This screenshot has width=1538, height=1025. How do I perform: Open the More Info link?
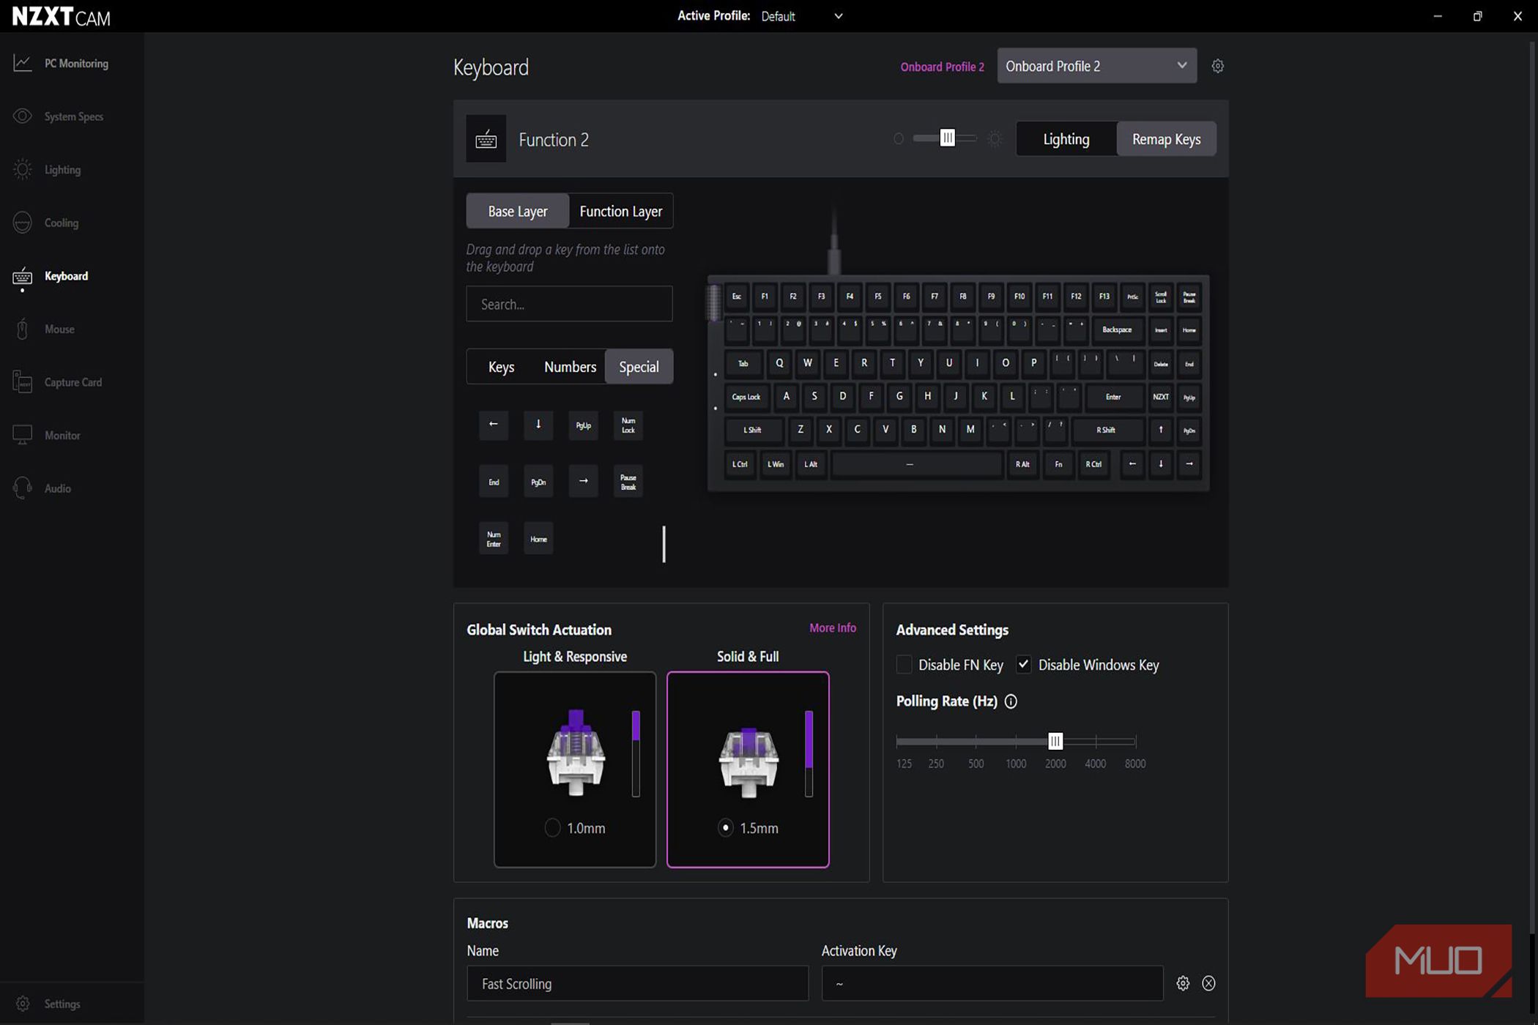coord(833,628)
